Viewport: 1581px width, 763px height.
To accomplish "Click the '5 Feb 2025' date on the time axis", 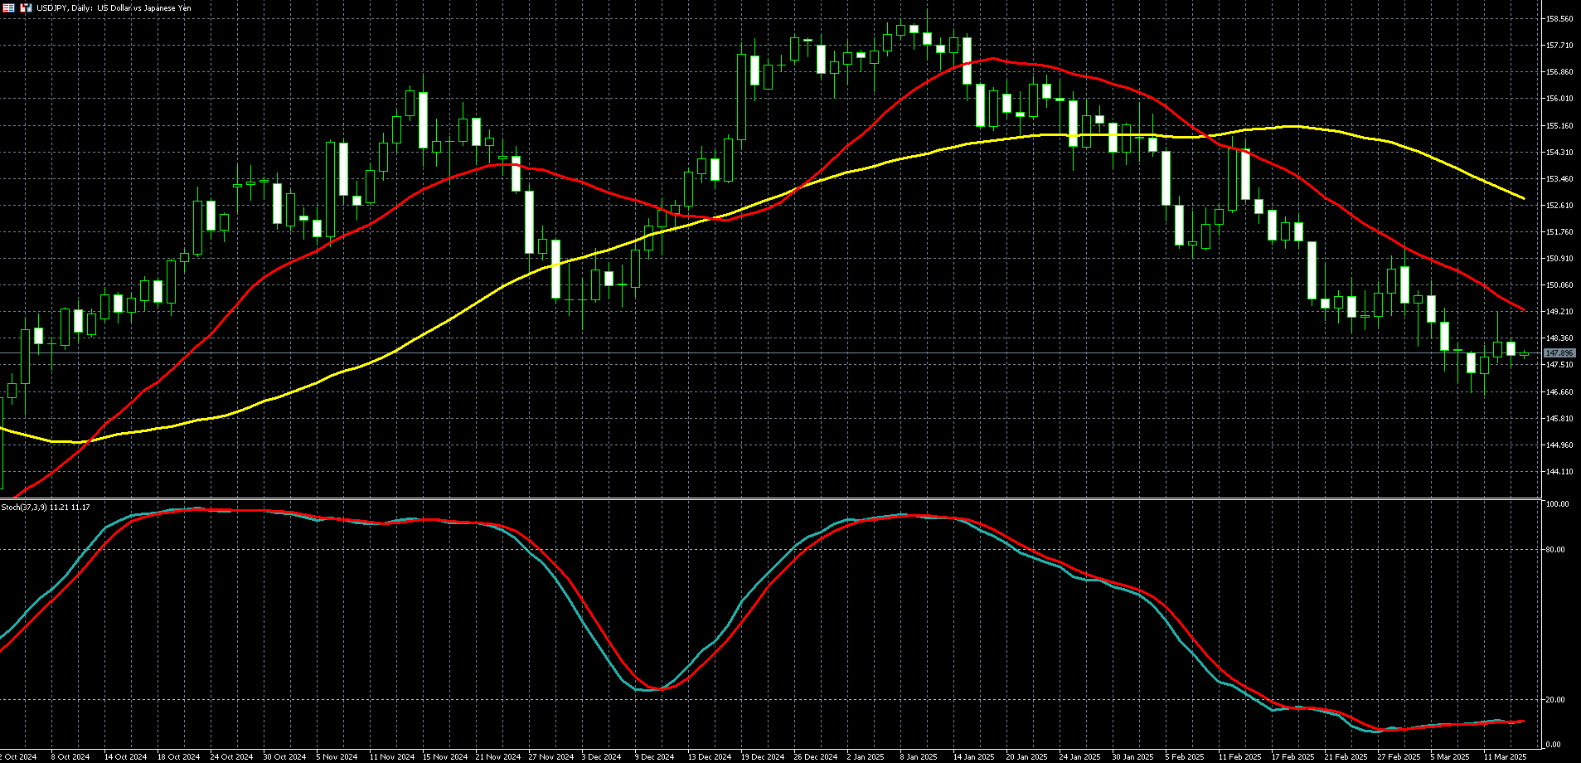I will (1185, 757).
